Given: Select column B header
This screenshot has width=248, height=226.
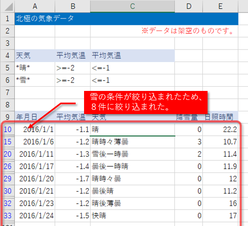Looking at the screenshot, I should (73, 6).
